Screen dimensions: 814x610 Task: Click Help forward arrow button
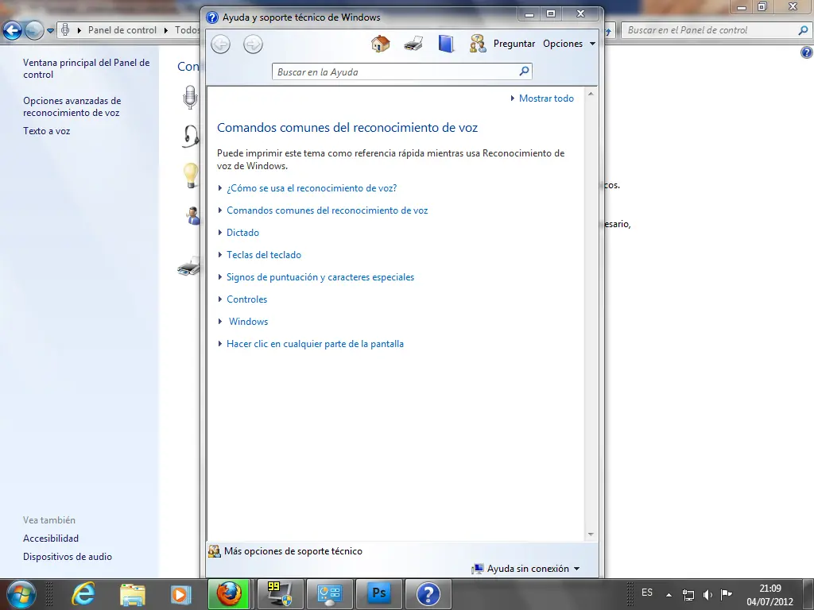pos(253,44)
